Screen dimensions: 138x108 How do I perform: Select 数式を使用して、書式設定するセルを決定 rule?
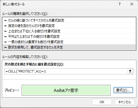69,47
